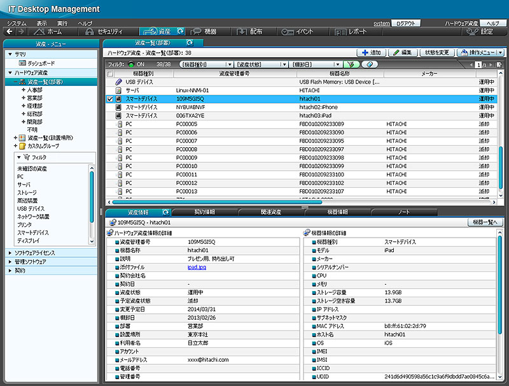Expand the カスタムグループ tree node

coord(15,145)
